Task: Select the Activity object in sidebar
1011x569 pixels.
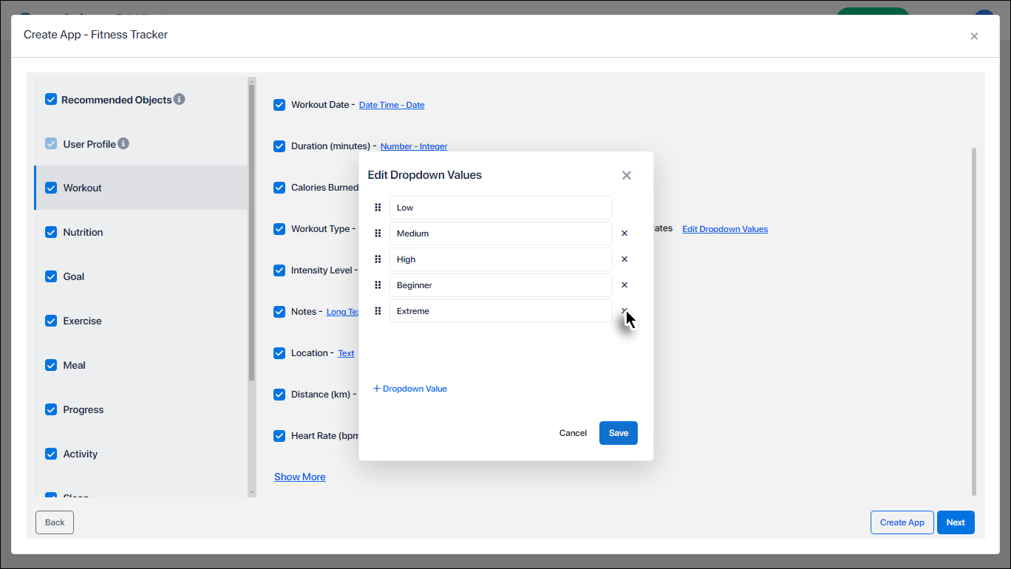Action: pyautogui.click(x=140, y=454)
